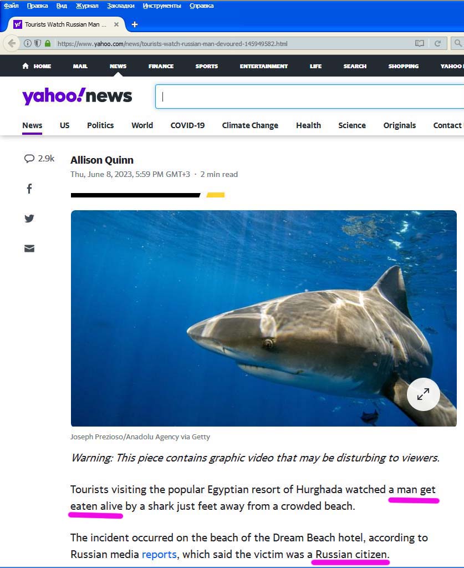Select the Politics section tab
The image size is (464, 568).
tap(100, 125)
